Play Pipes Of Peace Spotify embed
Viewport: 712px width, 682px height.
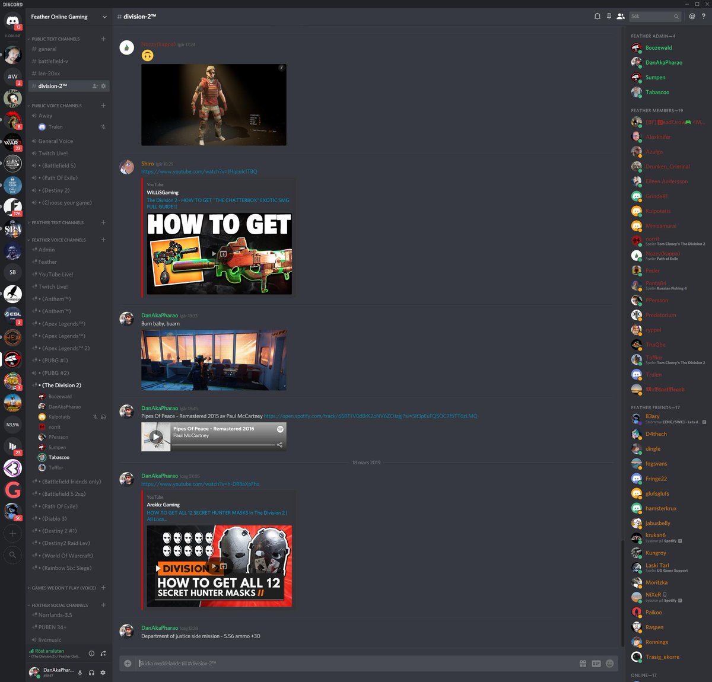tap(156, 437)
